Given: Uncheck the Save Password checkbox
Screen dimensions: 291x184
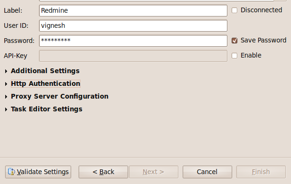Looking at the screenshot, I should point(234,41).
